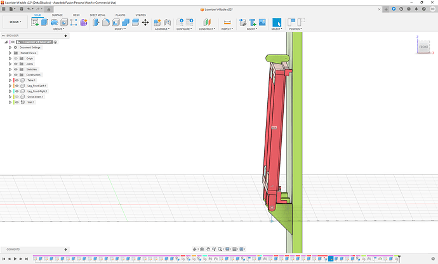Select the Shell tool
Viewport: 438px width, 264px height.
[x=116, y=22]
